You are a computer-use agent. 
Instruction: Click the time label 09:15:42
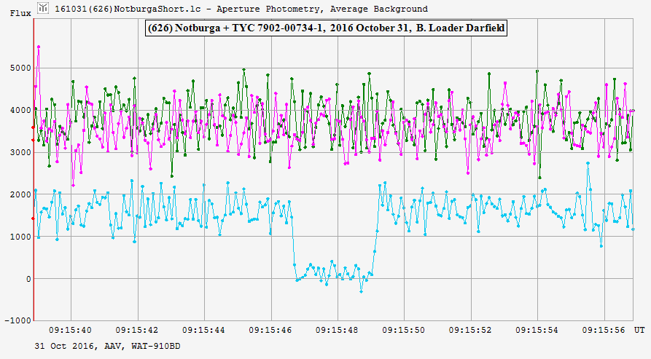click(x=137, y=331)
